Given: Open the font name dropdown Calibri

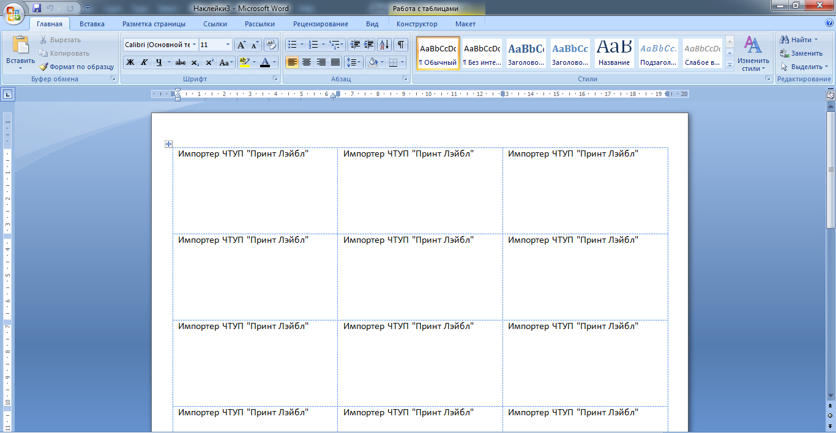Looking at the screenshot, I should (194, 45).
